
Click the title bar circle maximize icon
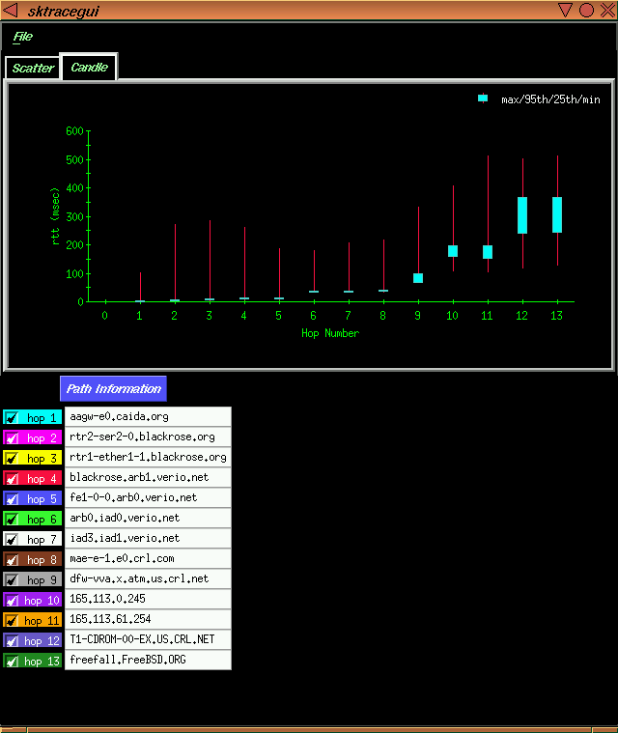pos(586,11)
